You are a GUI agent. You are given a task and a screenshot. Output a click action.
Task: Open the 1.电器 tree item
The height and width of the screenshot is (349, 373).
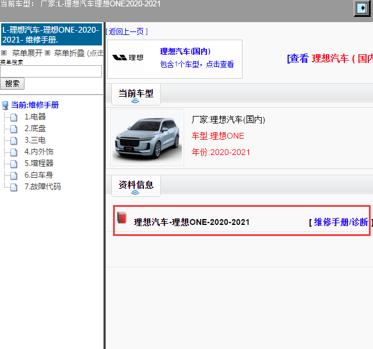[x=35, y=117]
